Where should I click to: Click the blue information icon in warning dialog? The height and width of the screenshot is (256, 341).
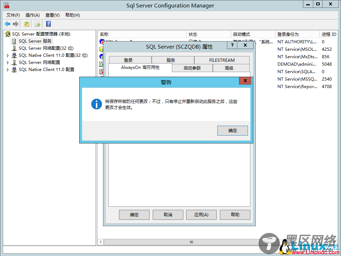click(x=97, y=104)
